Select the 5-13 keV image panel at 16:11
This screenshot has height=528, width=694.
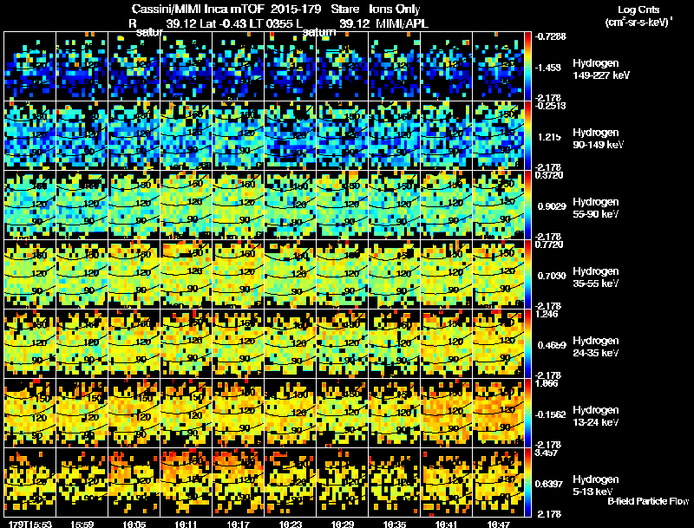[x=186, y=483]
